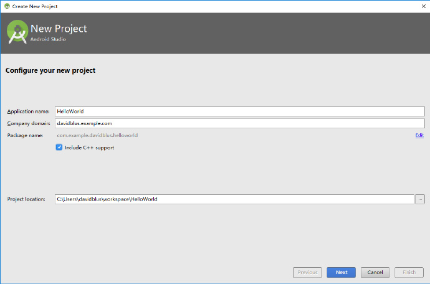This screenshot has width=430, height=284.
Task: Click the Include C++ support label text
Action: pyautogui.click(x=89, y=148)
